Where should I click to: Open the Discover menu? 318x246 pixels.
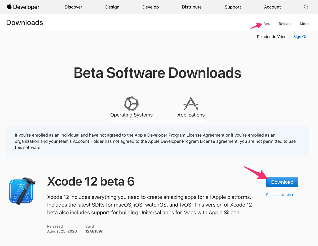click(x=73, y=7)
